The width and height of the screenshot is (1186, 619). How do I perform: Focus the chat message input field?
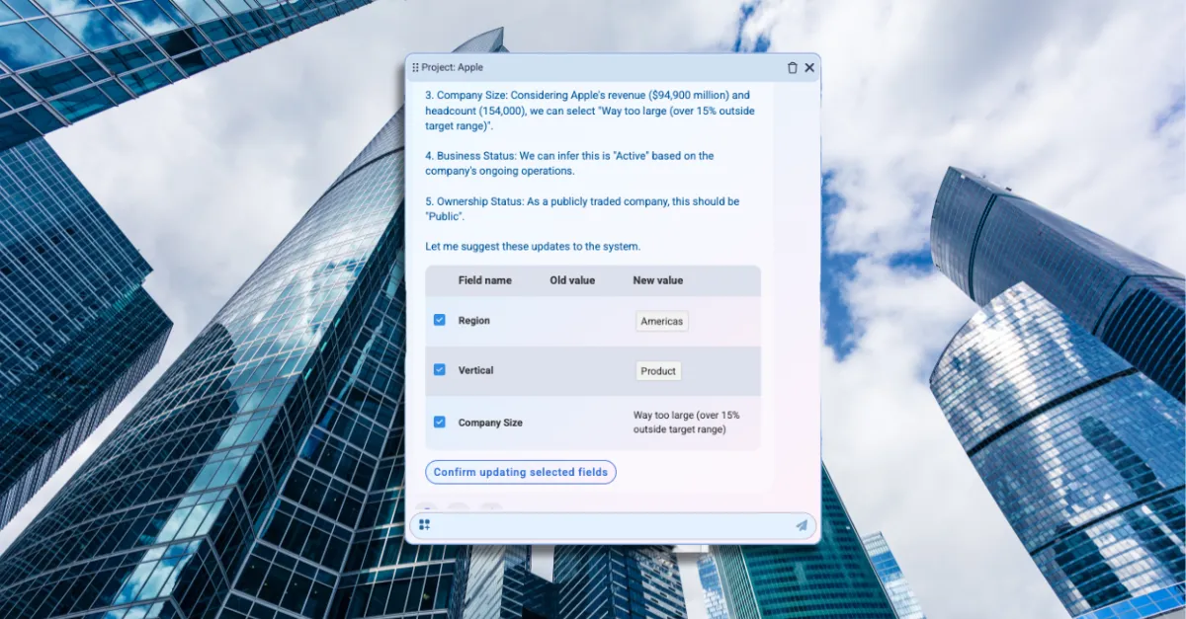tap(613, 525)
